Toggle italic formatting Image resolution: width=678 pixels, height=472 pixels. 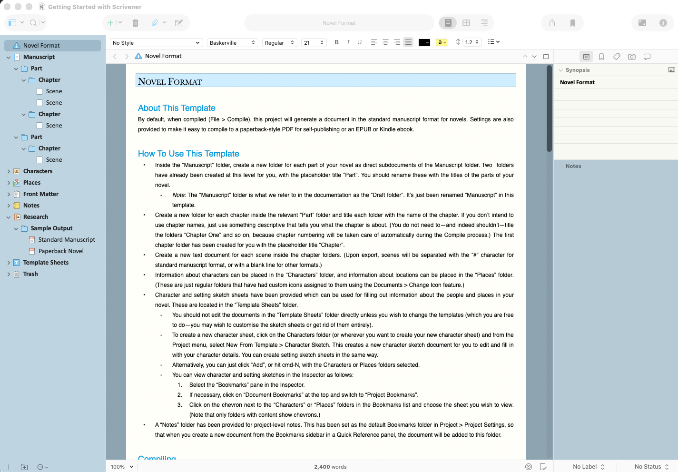point(348,42)
